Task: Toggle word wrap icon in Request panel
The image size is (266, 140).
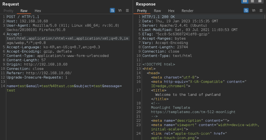Action: [x=112, y=10]
